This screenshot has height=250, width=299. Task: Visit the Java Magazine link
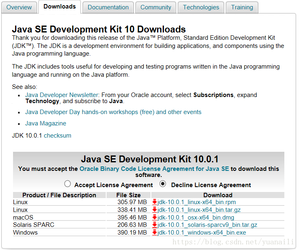[x=46, y=123]
